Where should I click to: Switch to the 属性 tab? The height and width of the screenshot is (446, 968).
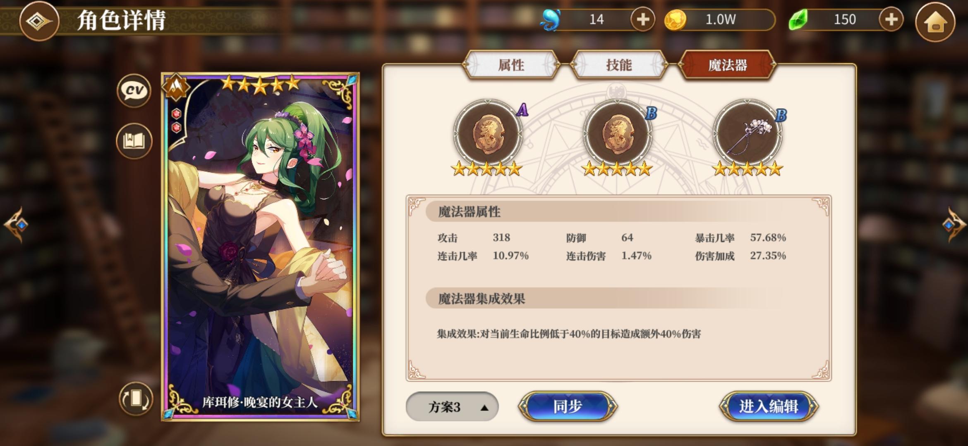click(511, 65)
